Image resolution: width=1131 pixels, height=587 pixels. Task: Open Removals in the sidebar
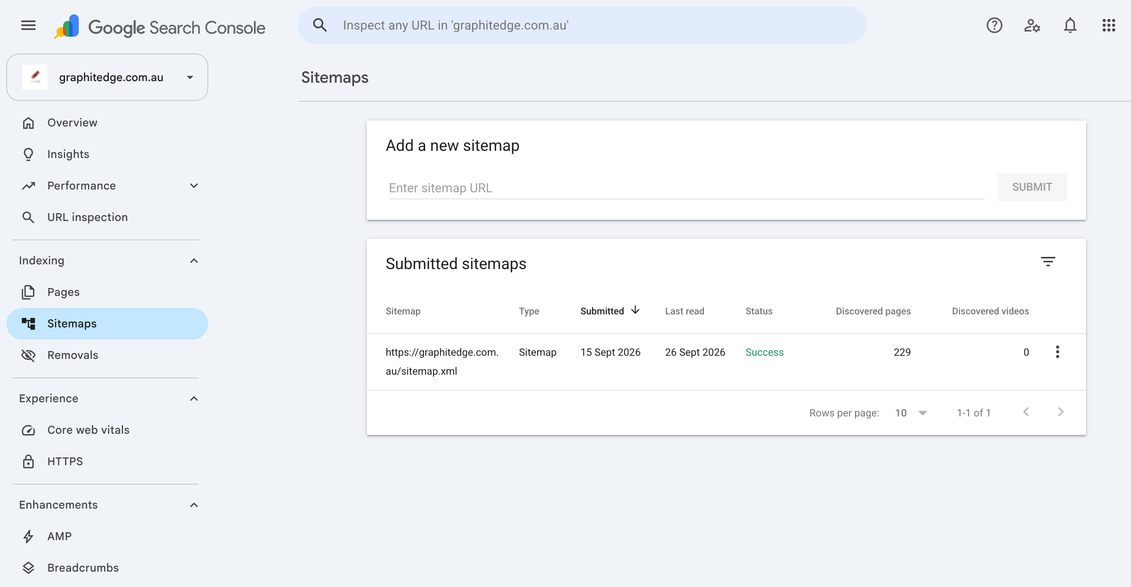[107, 355]
